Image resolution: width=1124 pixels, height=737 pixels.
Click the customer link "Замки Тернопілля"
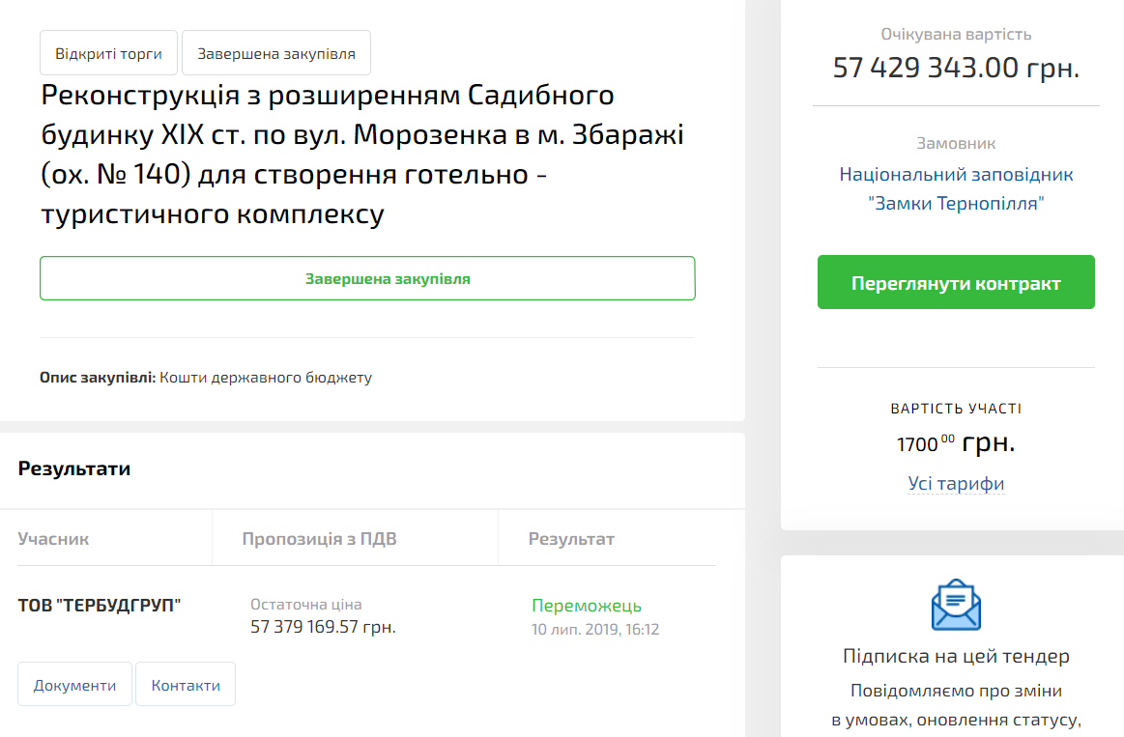pyautogui.click(x=955, y=190)
